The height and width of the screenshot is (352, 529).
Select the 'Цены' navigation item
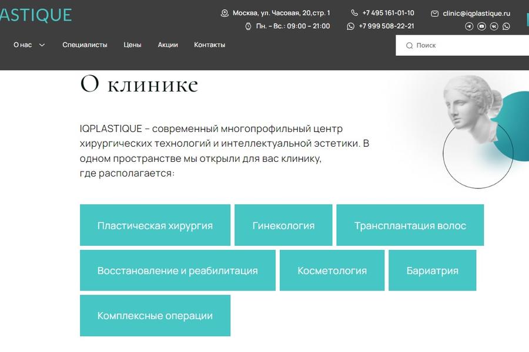132,44
